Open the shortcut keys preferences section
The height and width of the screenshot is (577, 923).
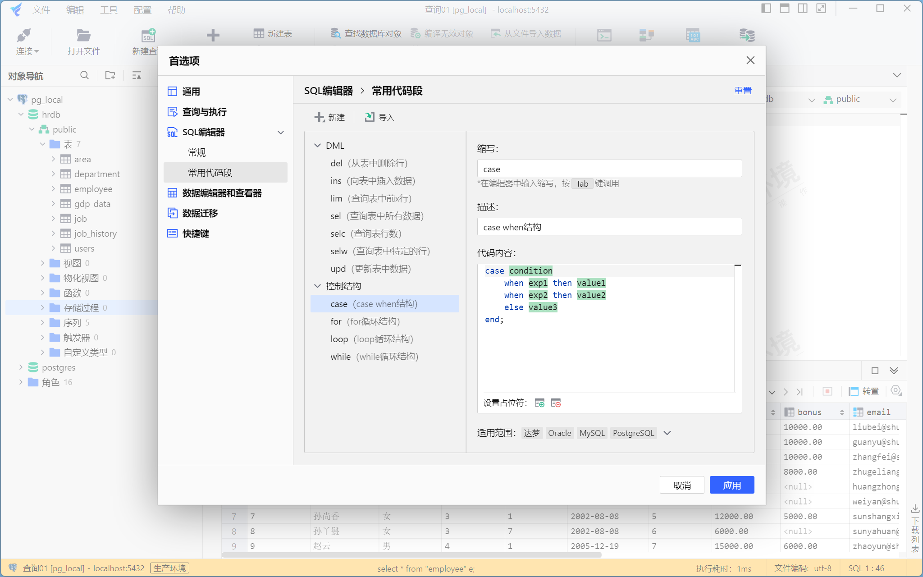tap(196, 234)
